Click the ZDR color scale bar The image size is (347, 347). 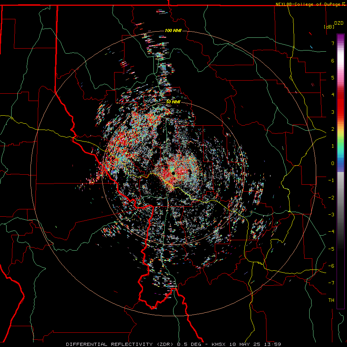click(340, 171)
